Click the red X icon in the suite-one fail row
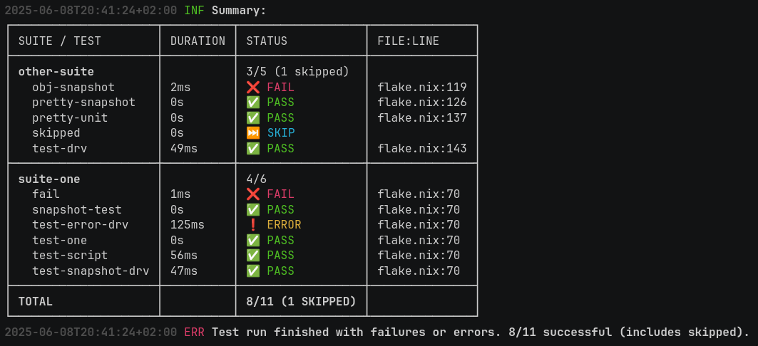The width and height of the screenshot is (758, 346). click(x=253, y=194)
